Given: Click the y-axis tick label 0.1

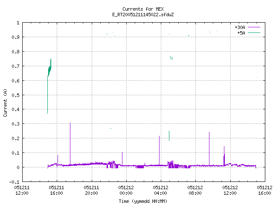Looking at the screenshot, I should [15, 153].
